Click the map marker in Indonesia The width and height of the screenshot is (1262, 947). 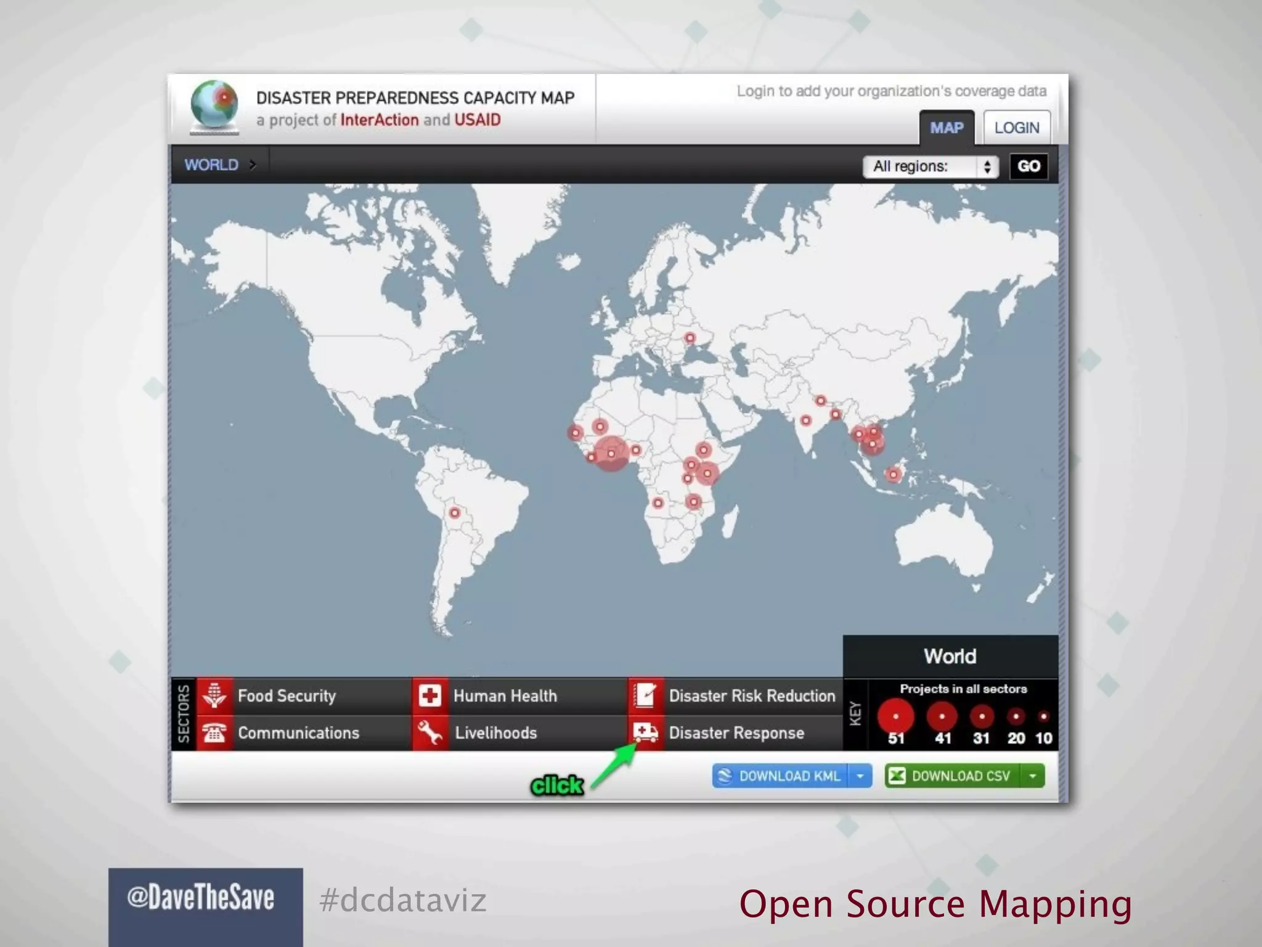tap(893, 474)
